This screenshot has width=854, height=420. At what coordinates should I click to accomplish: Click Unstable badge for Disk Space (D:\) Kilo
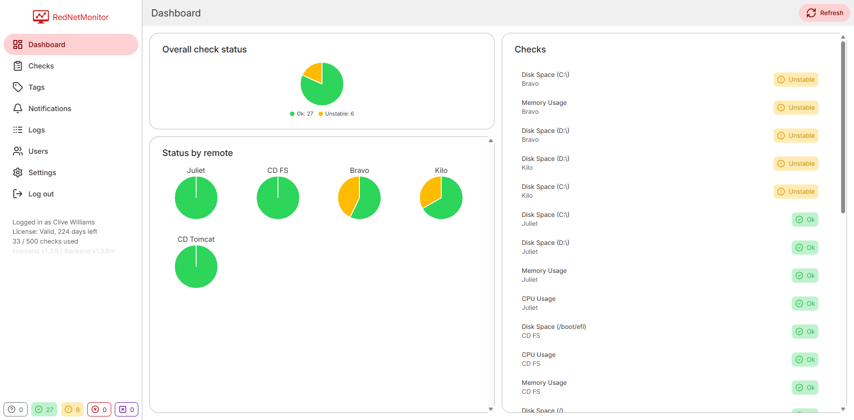pos(796,164)
